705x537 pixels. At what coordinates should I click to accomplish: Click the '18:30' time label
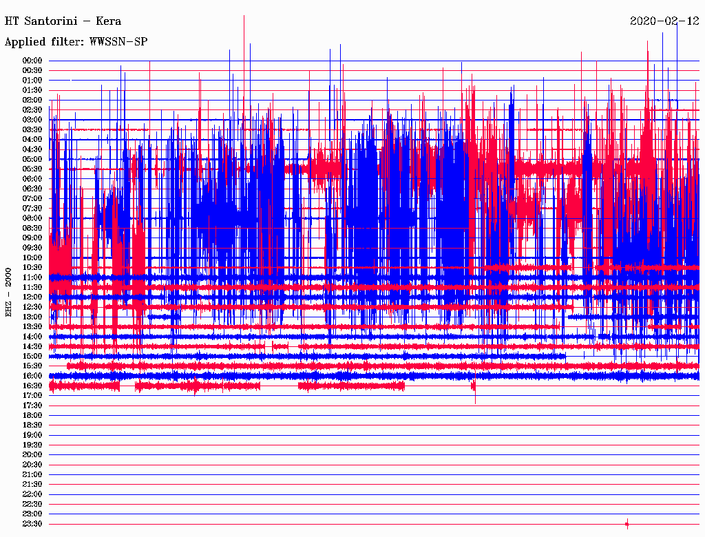pyautogui.click(x=32, y=425)
